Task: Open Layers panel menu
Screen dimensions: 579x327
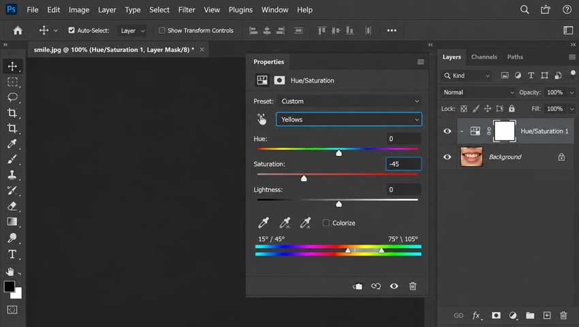Action: [572, 57]
